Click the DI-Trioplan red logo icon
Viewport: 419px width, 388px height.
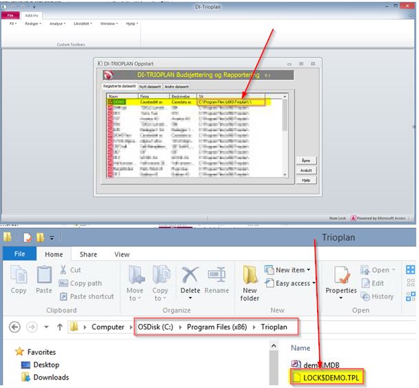(x=108, y=75)
